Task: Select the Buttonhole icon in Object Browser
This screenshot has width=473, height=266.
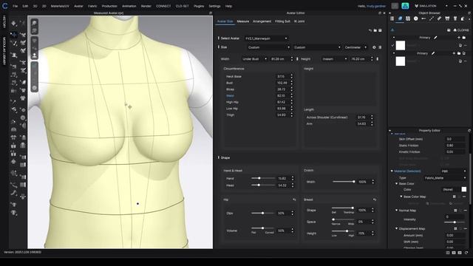Action: pyautogui.click(x=423, y=18)
